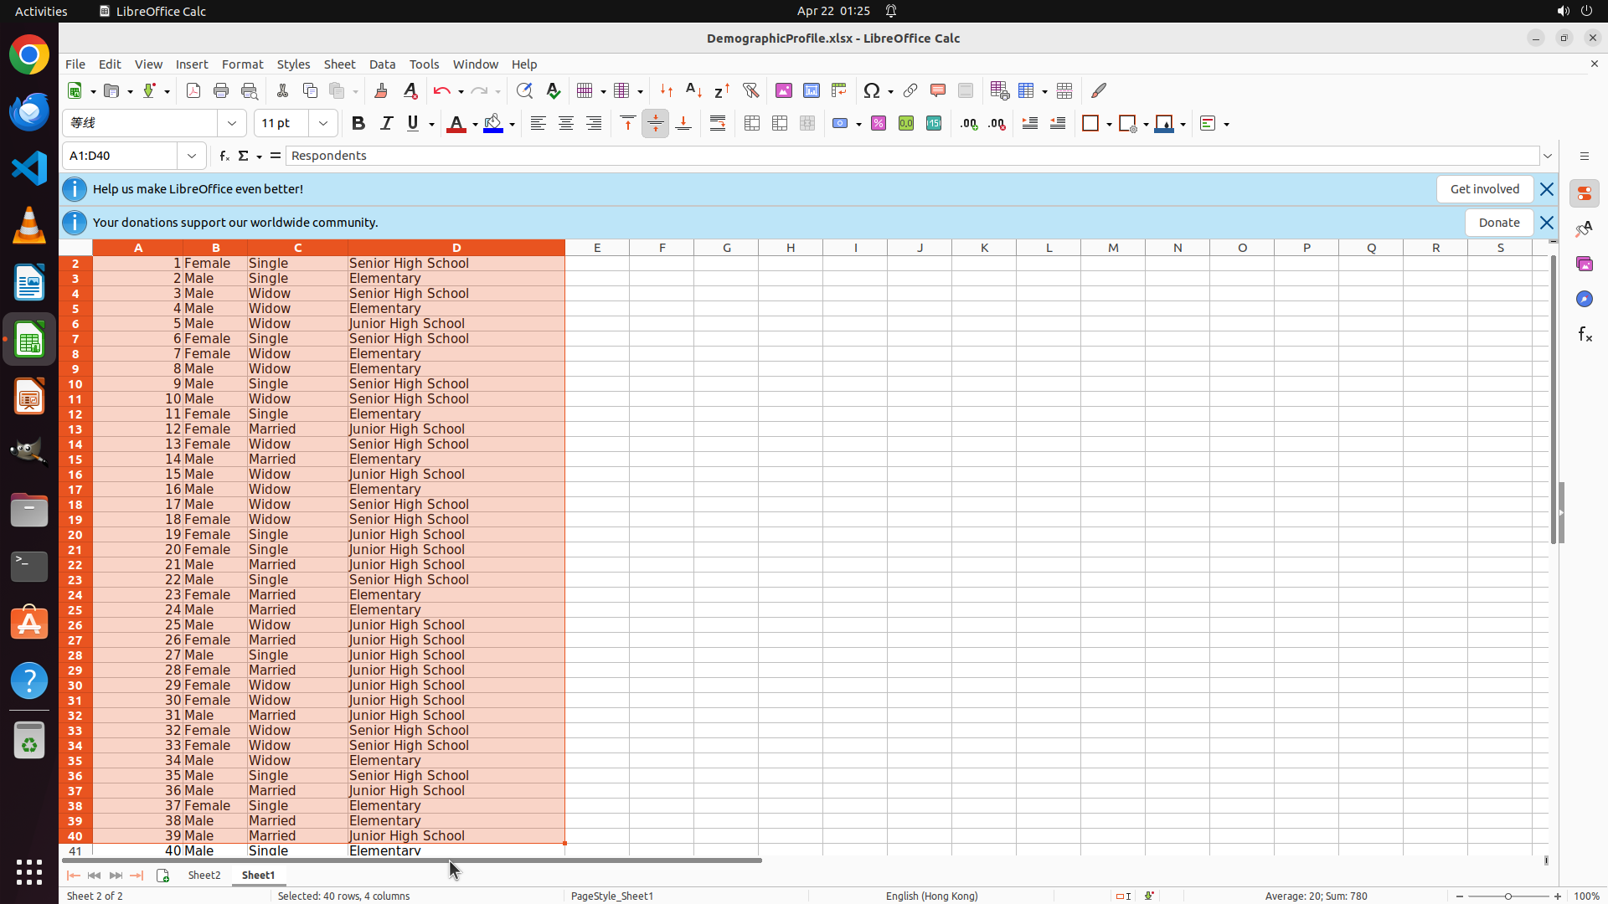Image resolution: width=1608 pixels, height=904 pixels.
Task: Open the Name Box dropdown
Action: 192,156
